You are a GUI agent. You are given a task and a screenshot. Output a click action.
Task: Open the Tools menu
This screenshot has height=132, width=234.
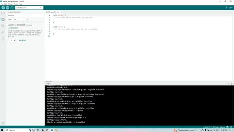pos(16,4)
